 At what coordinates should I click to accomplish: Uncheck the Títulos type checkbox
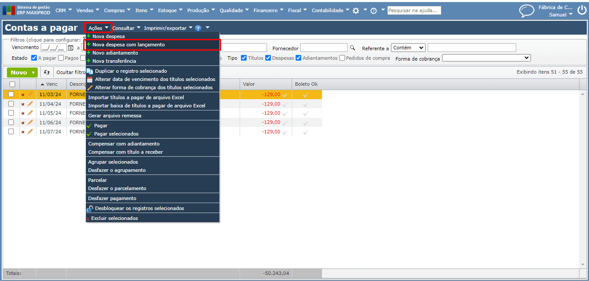coord(244,58)
